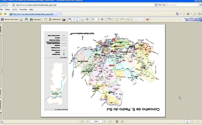Select the Snapshot camera tool
Image resolution: width=202 pixels, height=125 pixels.
pyautogui.click(x=64, y=20)
